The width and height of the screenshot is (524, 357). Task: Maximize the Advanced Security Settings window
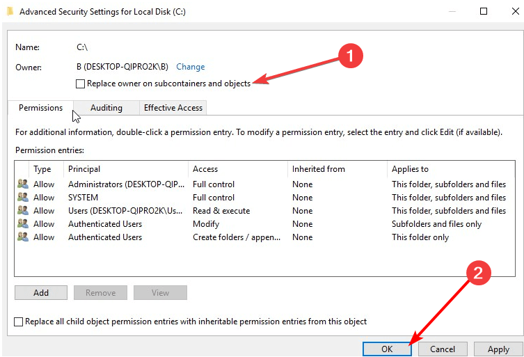coord(483,11)
